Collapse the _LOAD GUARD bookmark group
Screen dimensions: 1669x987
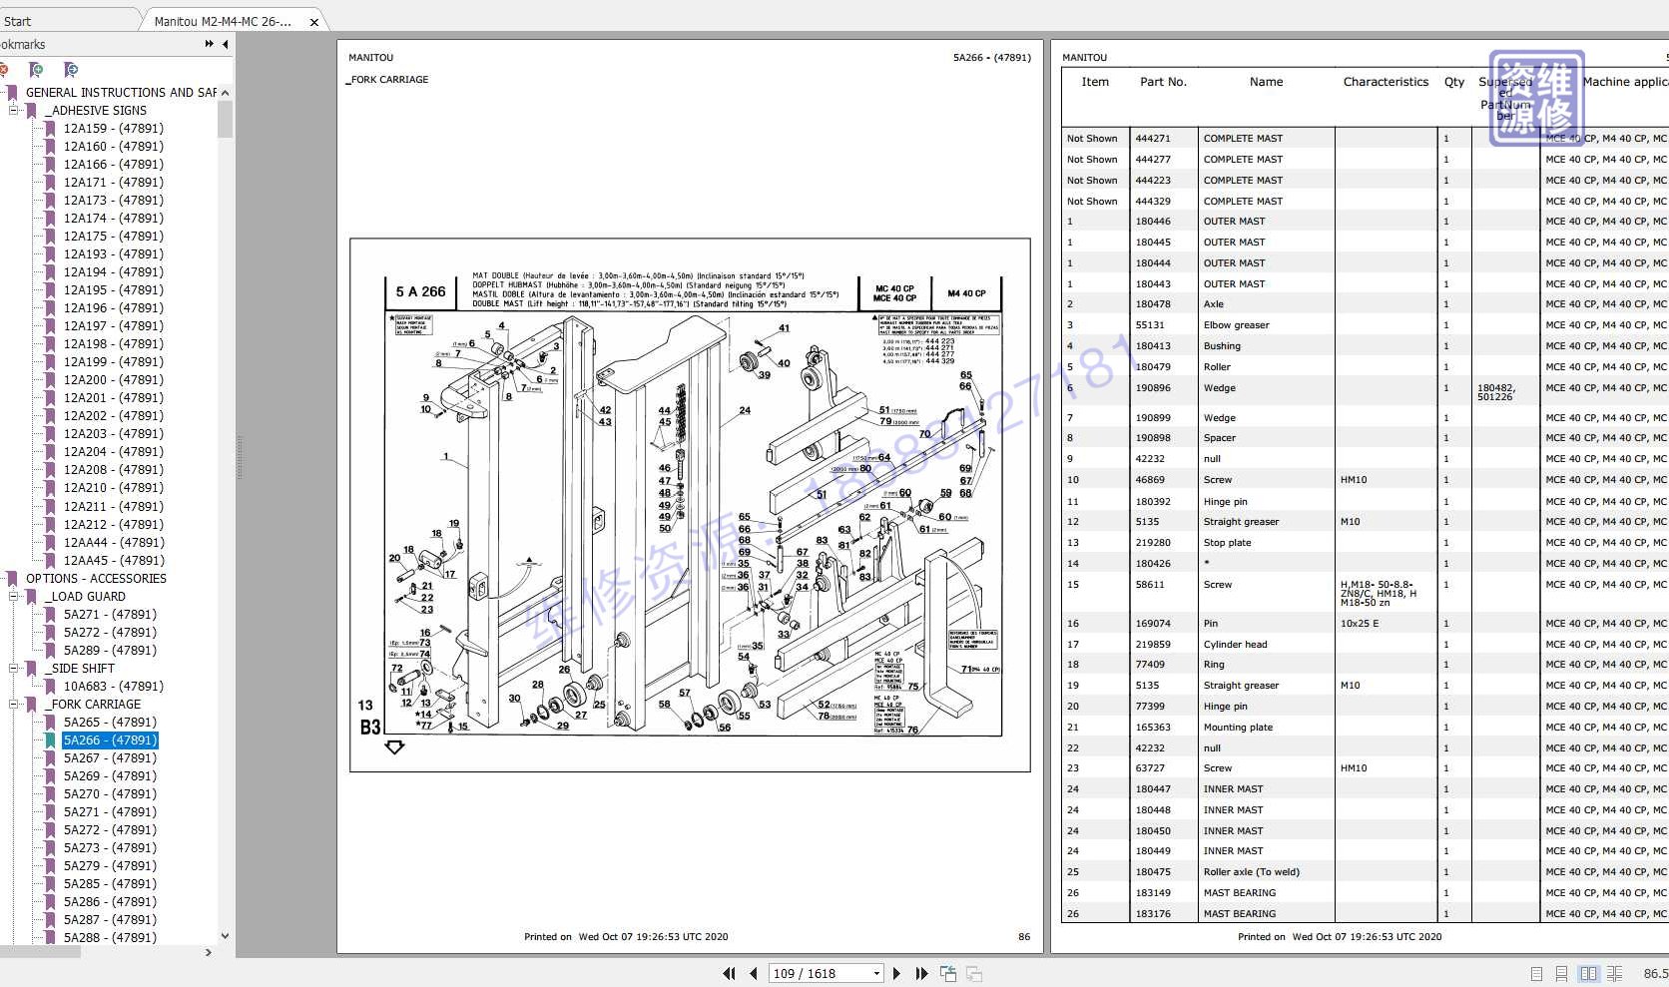[15, 597]
